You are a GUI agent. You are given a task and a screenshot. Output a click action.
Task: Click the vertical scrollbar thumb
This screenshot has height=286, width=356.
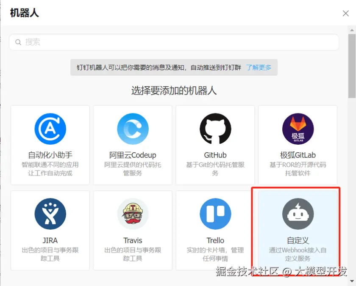click(352, 66)
